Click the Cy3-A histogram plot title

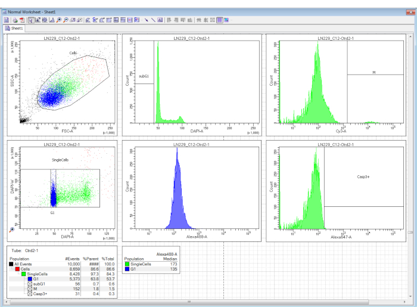click(335, 38)
